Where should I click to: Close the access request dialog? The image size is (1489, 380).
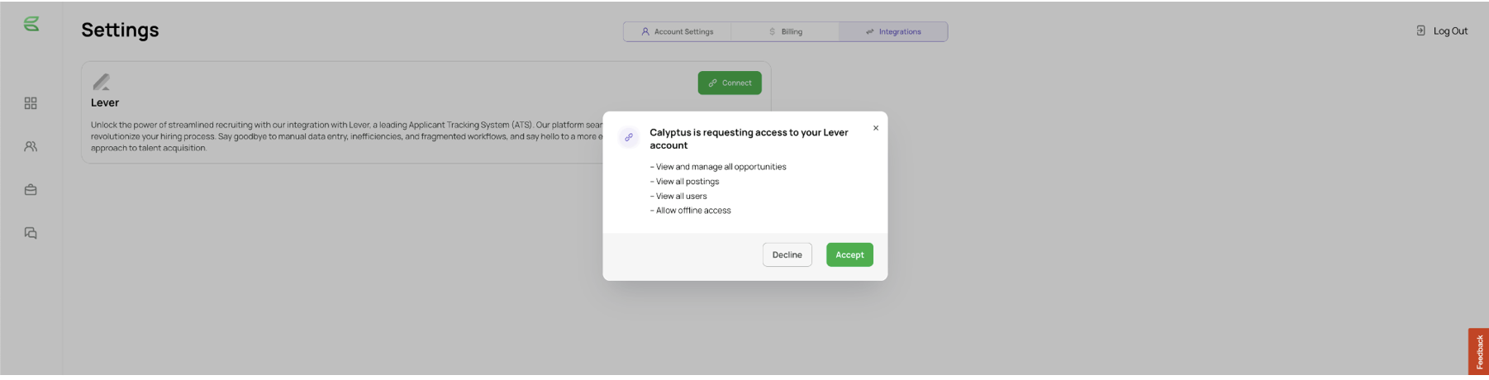(x=876, y=128)
